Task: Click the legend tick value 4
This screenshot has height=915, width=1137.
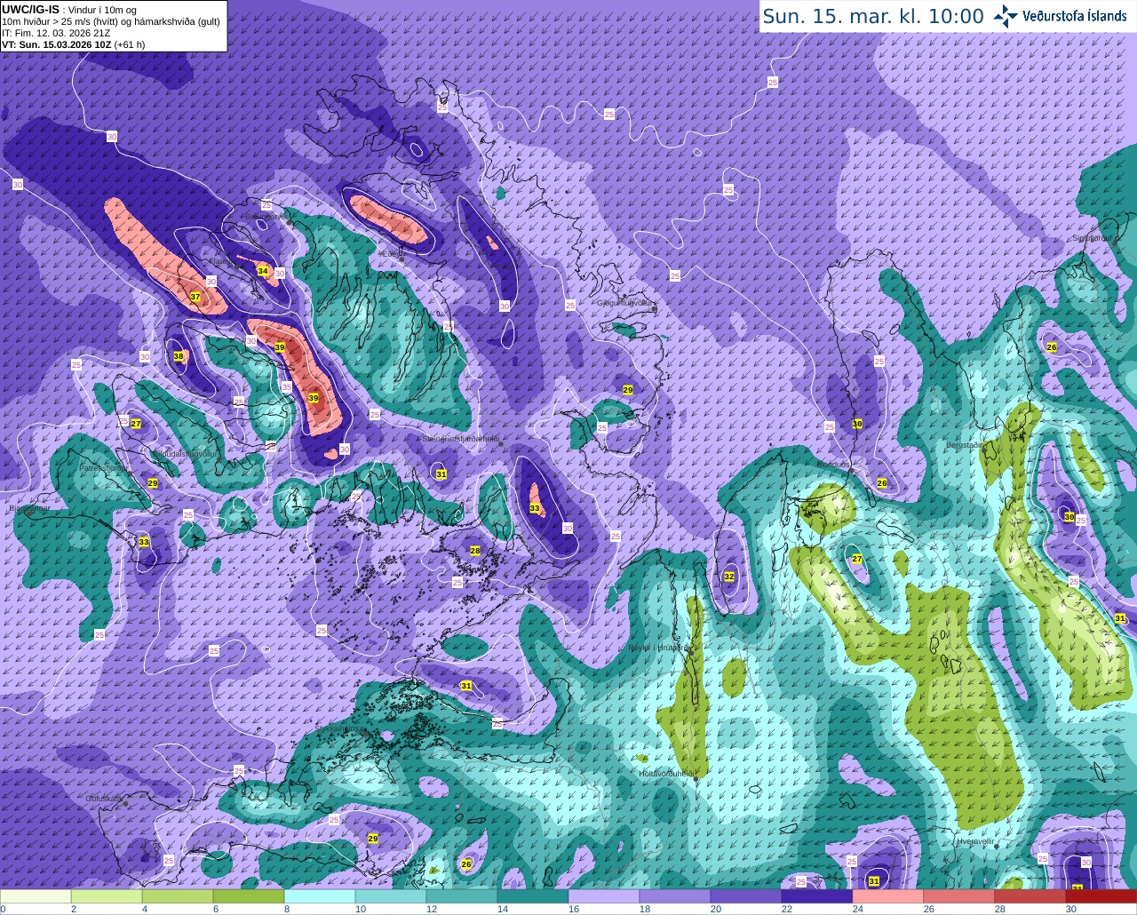Action: click(144, 910)
